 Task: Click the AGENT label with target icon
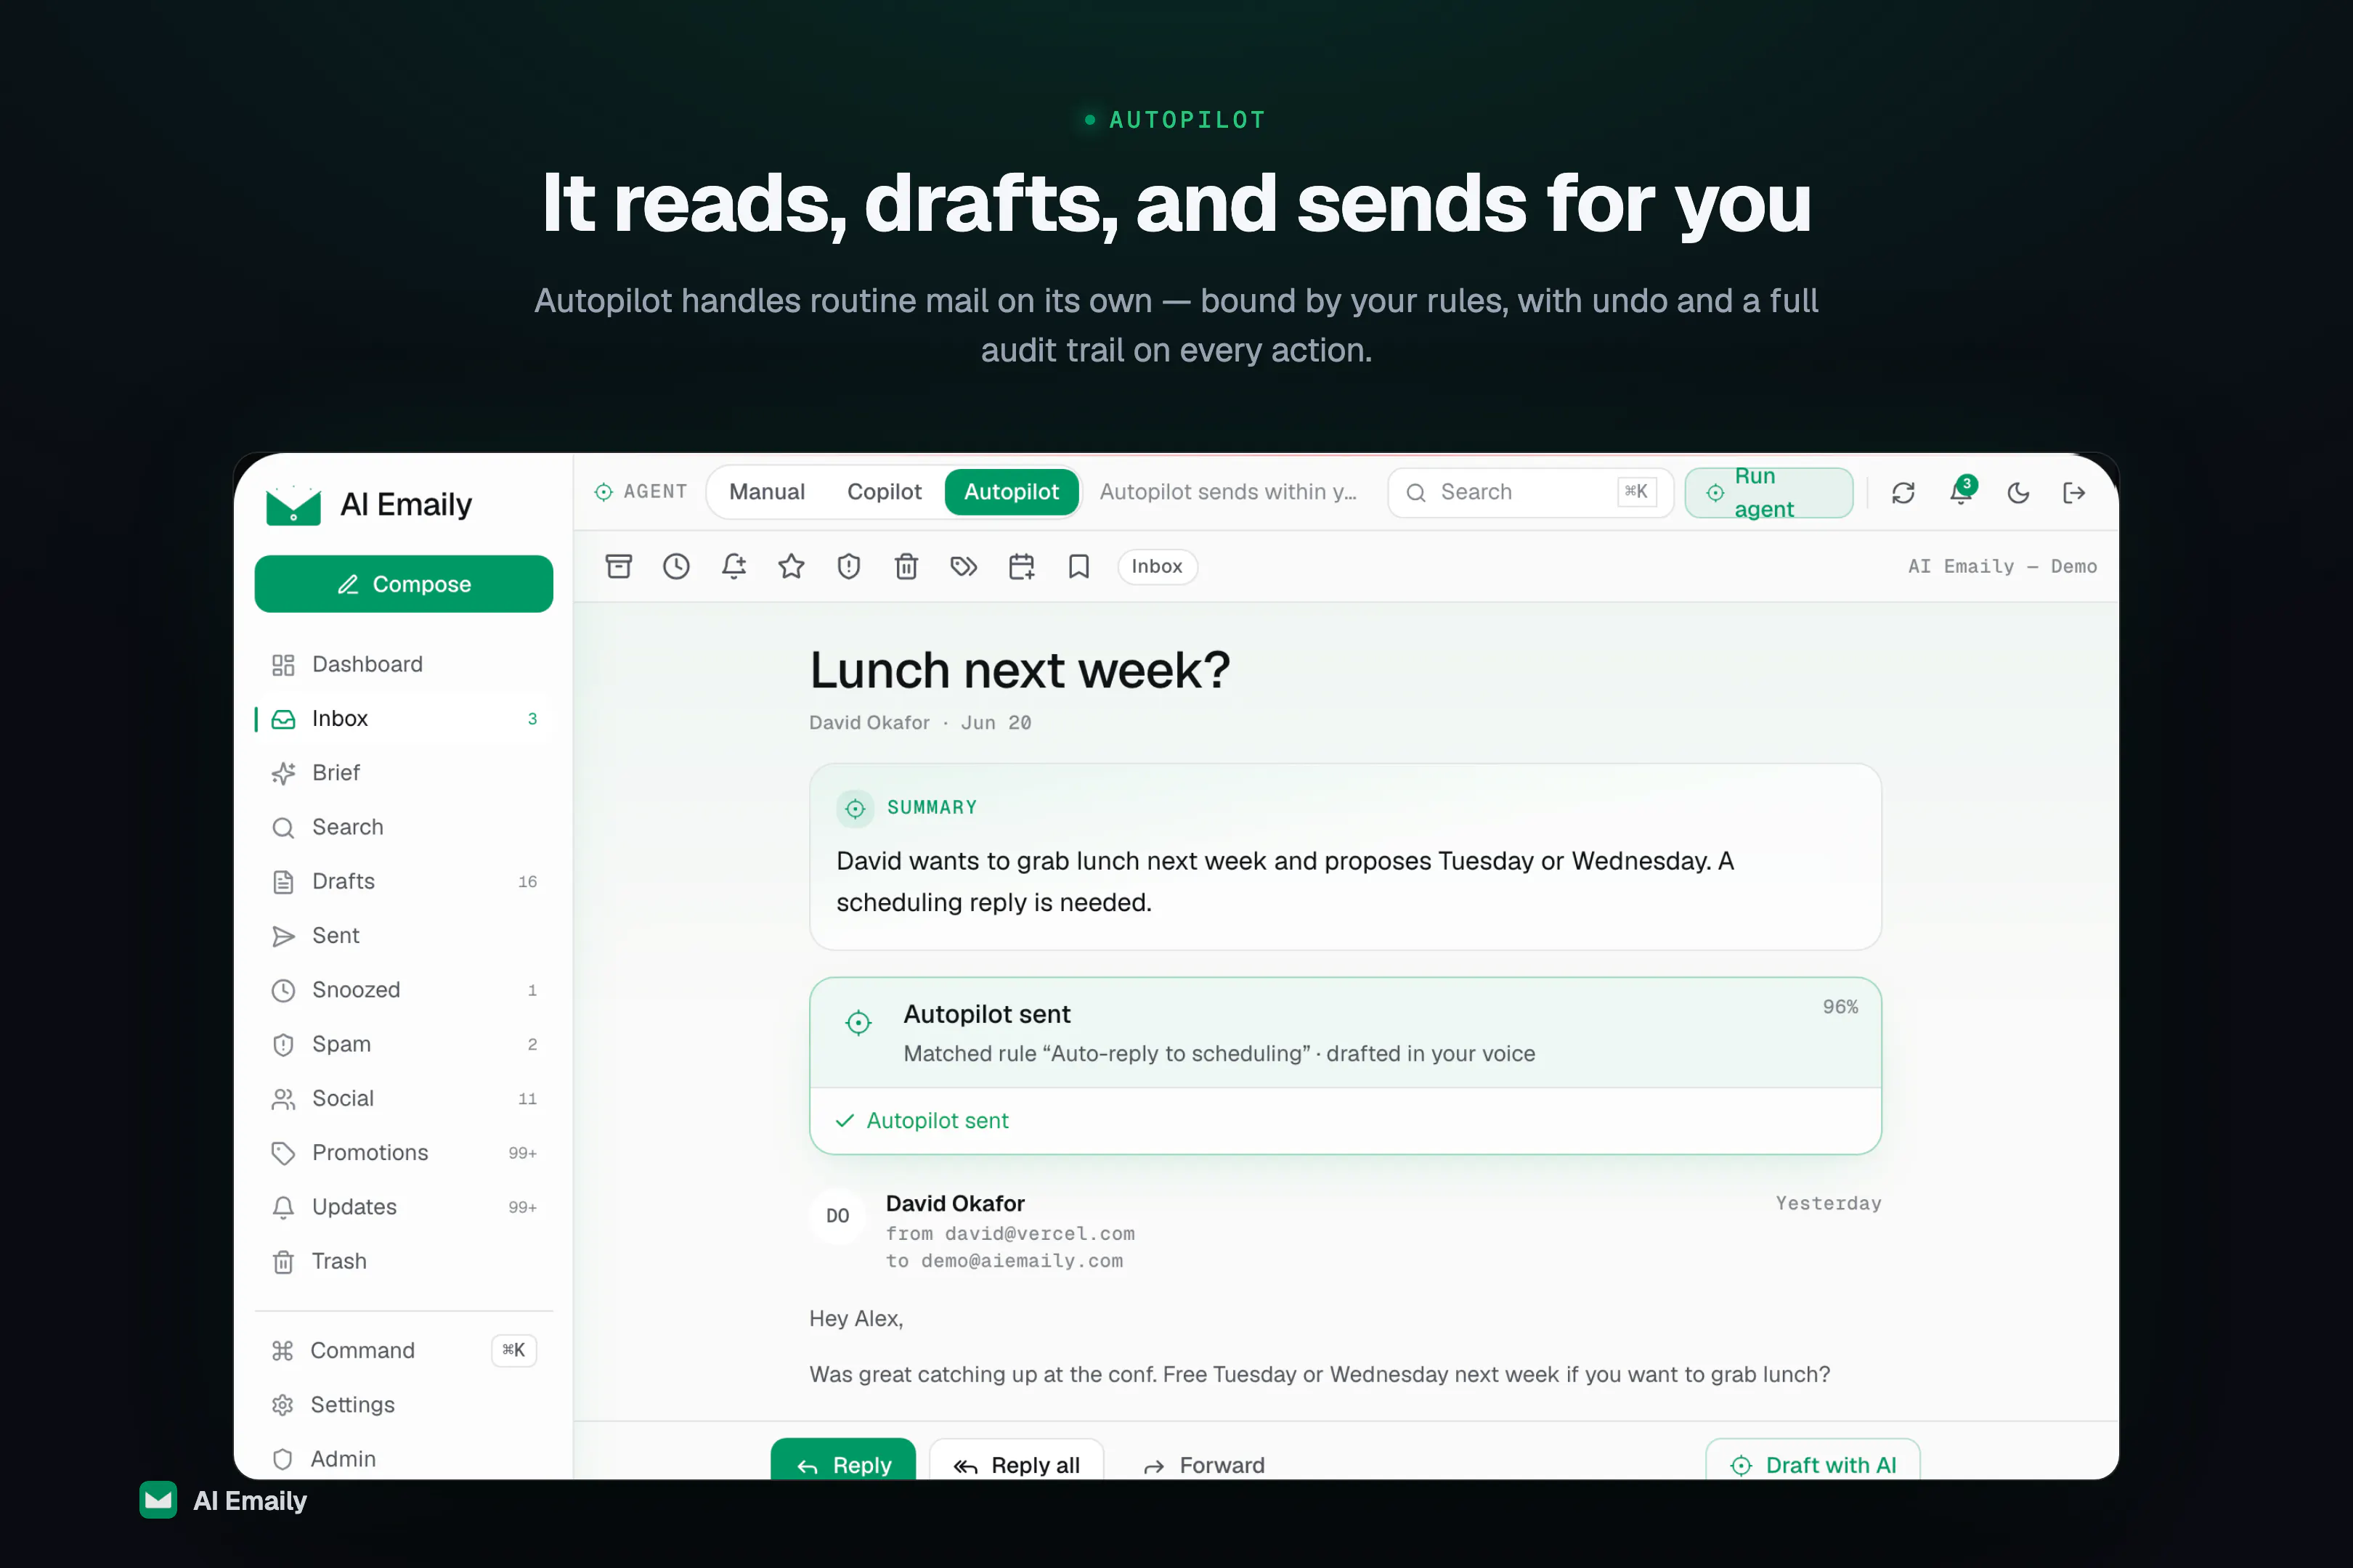point(641,492)
